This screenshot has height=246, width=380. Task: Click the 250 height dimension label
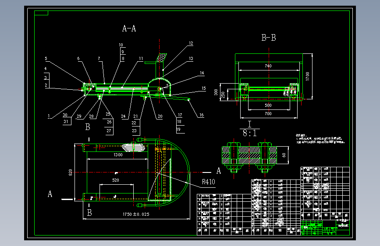[x=223, y=95]
